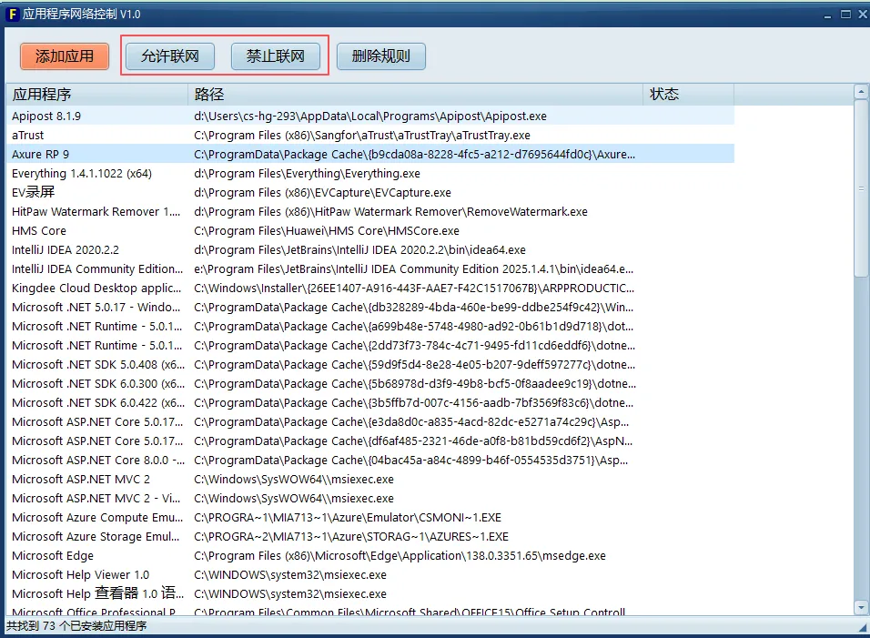Select Microsoft Help 查看器 1.0 row
Screen dimensions: 870x638
(370, 594)
